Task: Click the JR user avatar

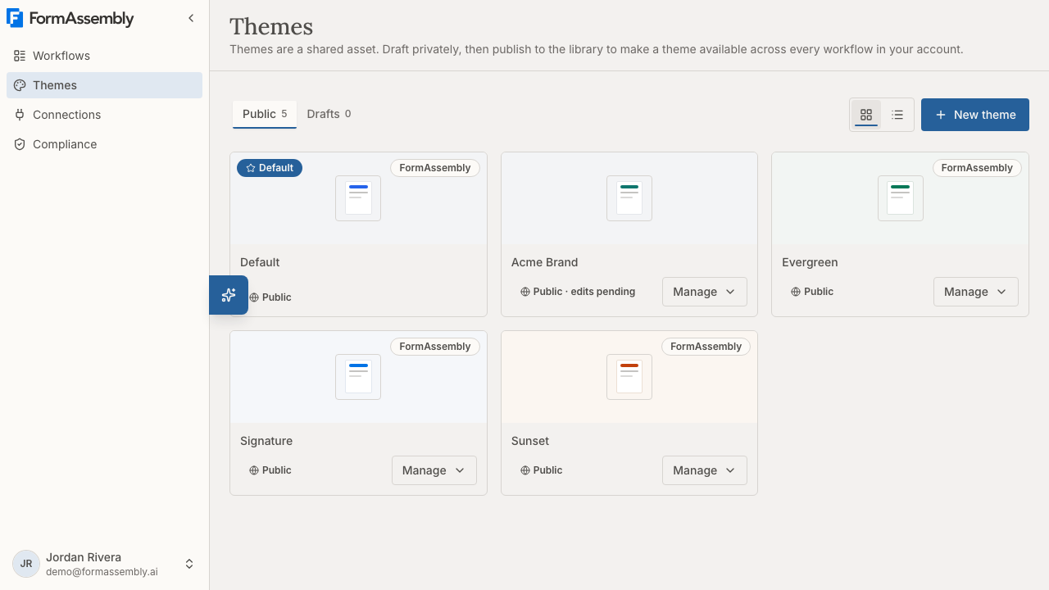Action: 26,564
